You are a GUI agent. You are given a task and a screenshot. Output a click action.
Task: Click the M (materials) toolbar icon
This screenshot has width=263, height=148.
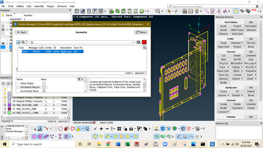point(101,11)
